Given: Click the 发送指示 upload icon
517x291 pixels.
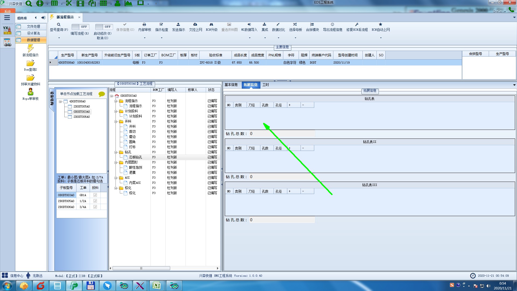Looking at the screenshot, I should [x=178, y=25].
